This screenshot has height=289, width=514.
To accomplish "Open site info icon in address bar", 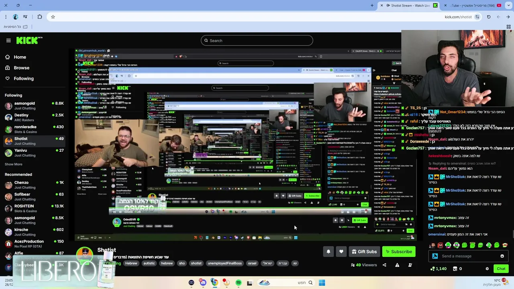I will 477,17.
